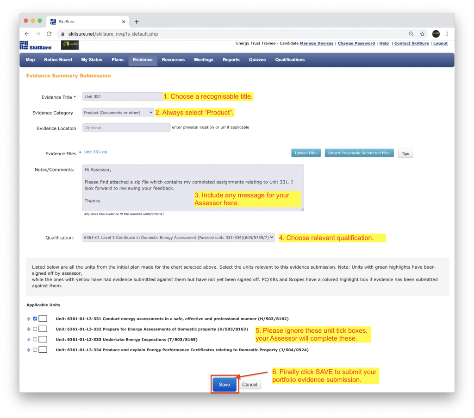474x418 pixels.
Task: Tick the unit 334 checkbox
Action: click(35, 349)
